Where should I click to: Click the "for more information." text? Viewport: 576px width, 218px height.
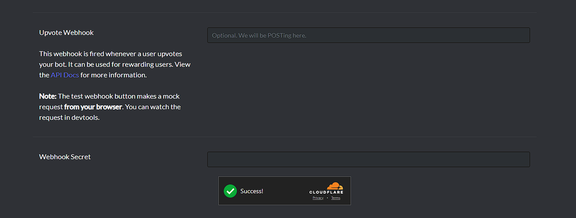113,75
